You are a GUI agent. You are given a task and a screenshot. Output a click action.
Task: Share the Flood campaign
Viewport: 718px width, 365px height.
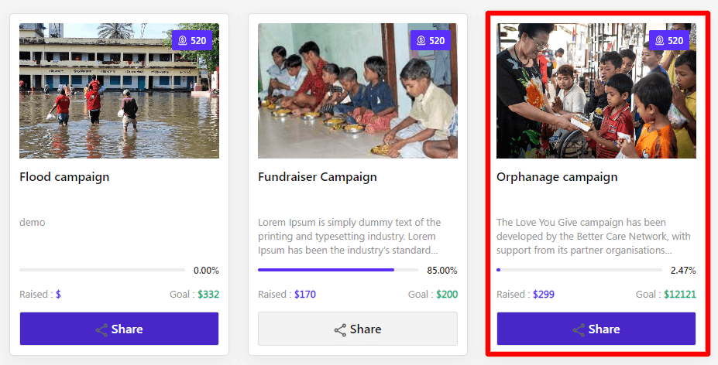pos(119,329)
